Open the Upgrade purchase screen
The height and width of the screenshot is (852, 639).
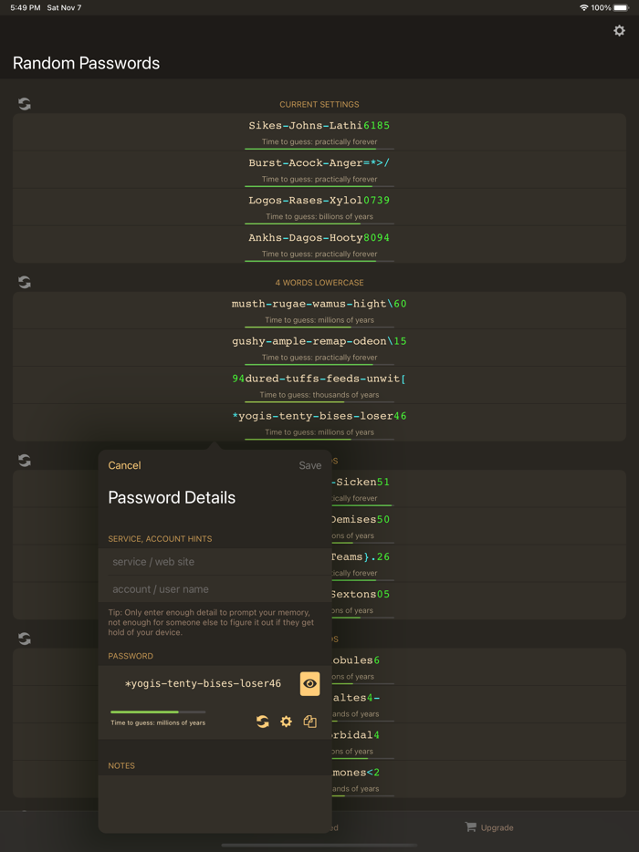point(489,827)
